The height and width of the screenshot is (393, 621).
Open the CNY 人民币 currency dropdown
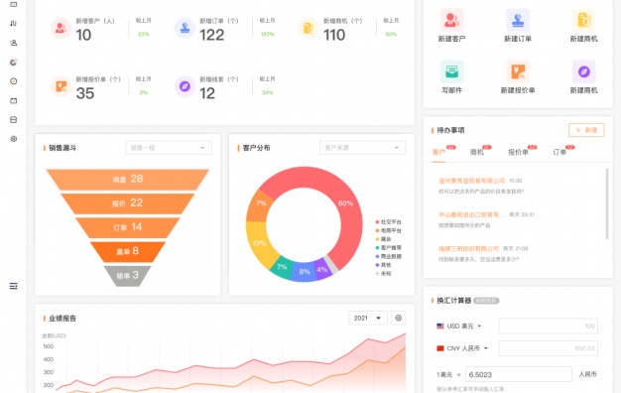467,348
